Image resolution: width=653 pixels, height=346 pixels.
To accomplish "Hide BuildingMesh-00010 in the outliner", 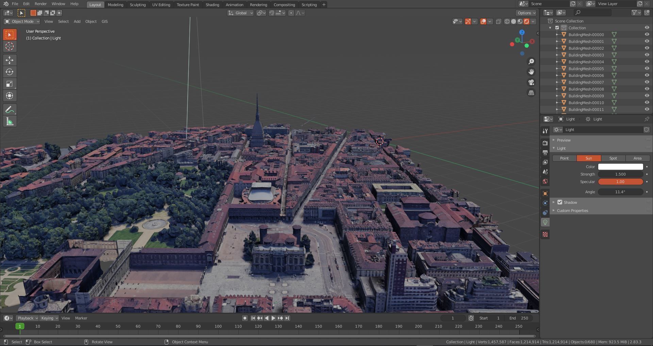I will coord(647,102).
